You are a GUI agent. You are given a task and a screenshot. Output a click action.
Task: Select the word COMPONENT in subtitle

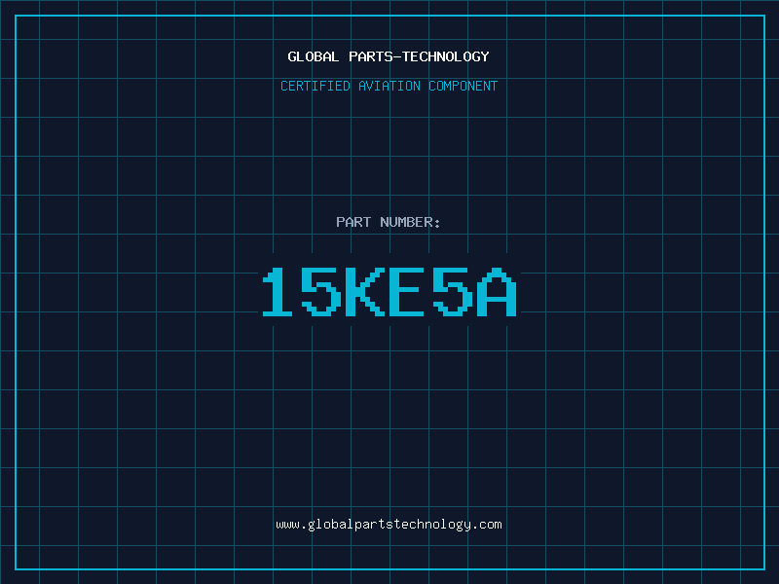coord(464,86)
